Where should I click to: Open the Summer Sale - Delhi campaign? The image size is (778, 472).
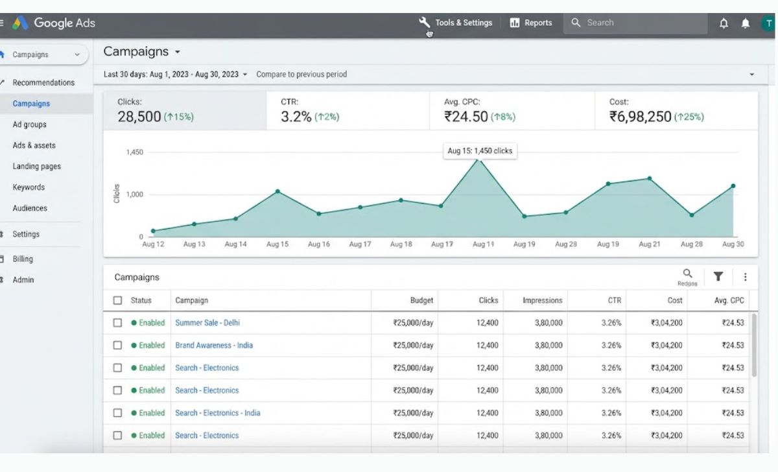pos(207,323)
